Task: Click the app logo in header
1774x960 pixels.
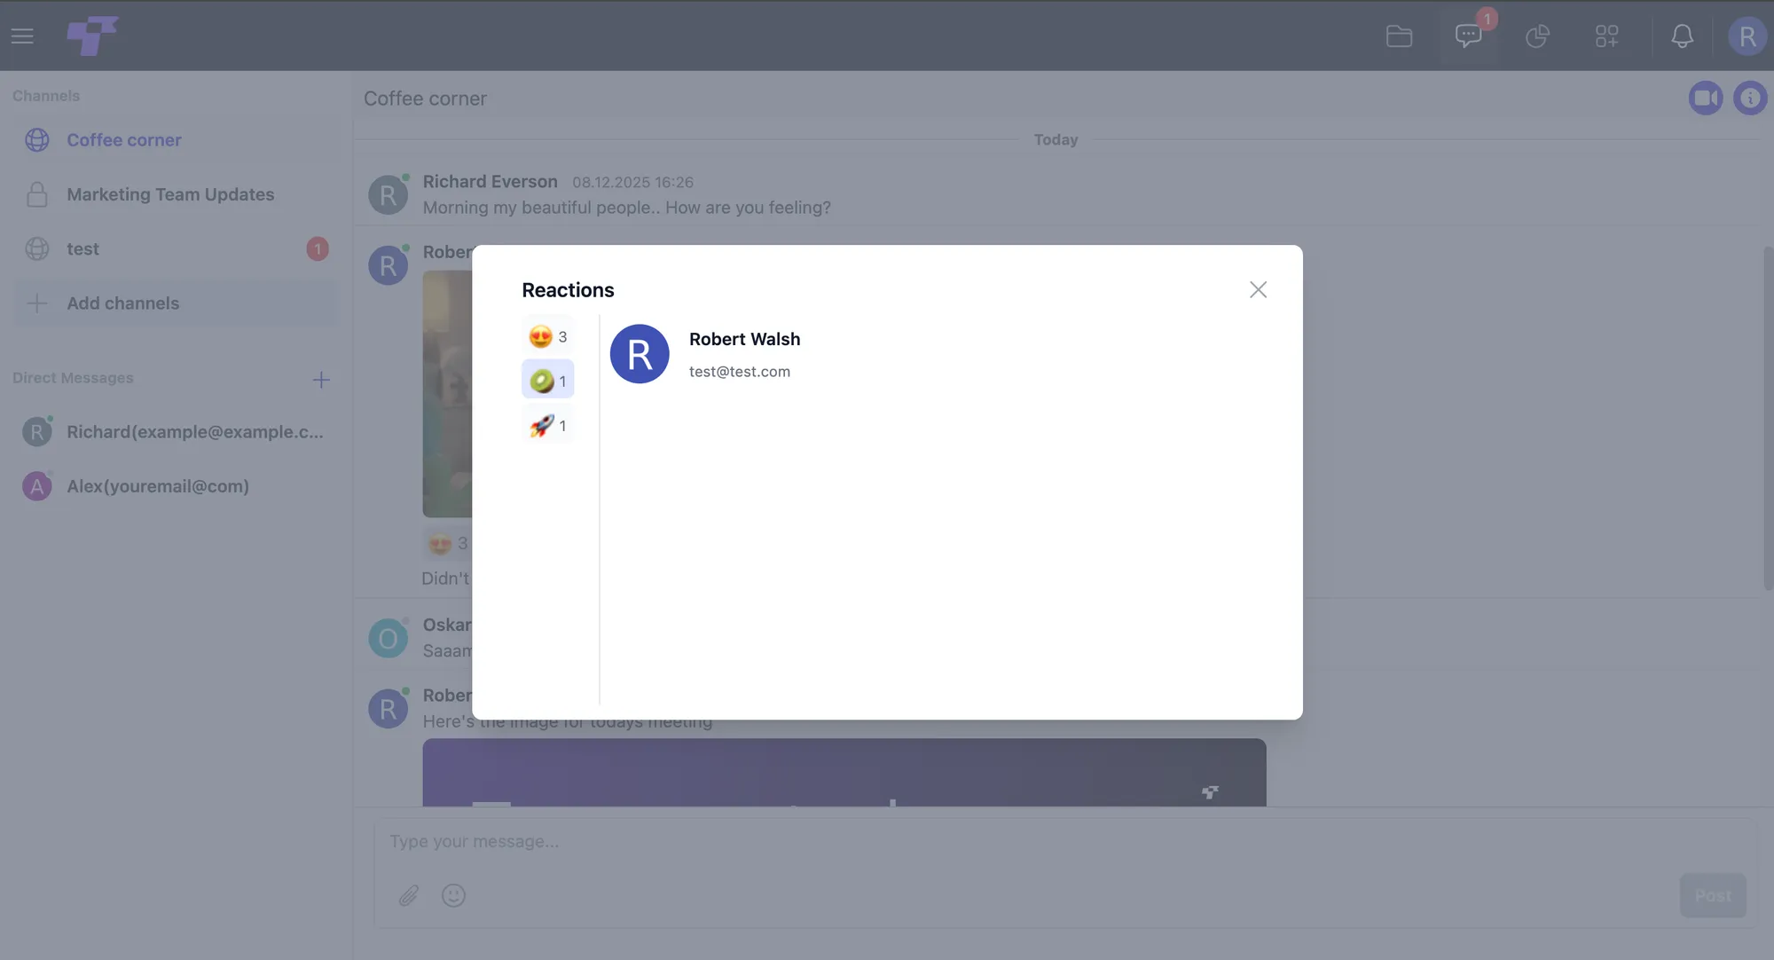Action: tap(92, 35)
